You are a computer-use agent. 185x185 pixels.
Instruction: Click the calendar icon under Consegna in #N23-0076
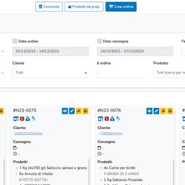99,148
